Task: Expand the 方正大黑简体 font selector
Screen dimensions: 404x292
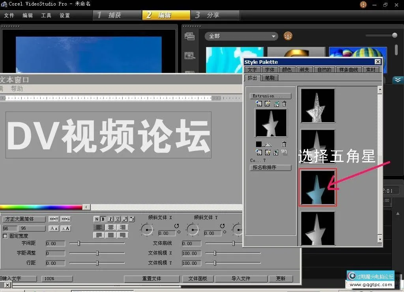Action: [24, 219]
